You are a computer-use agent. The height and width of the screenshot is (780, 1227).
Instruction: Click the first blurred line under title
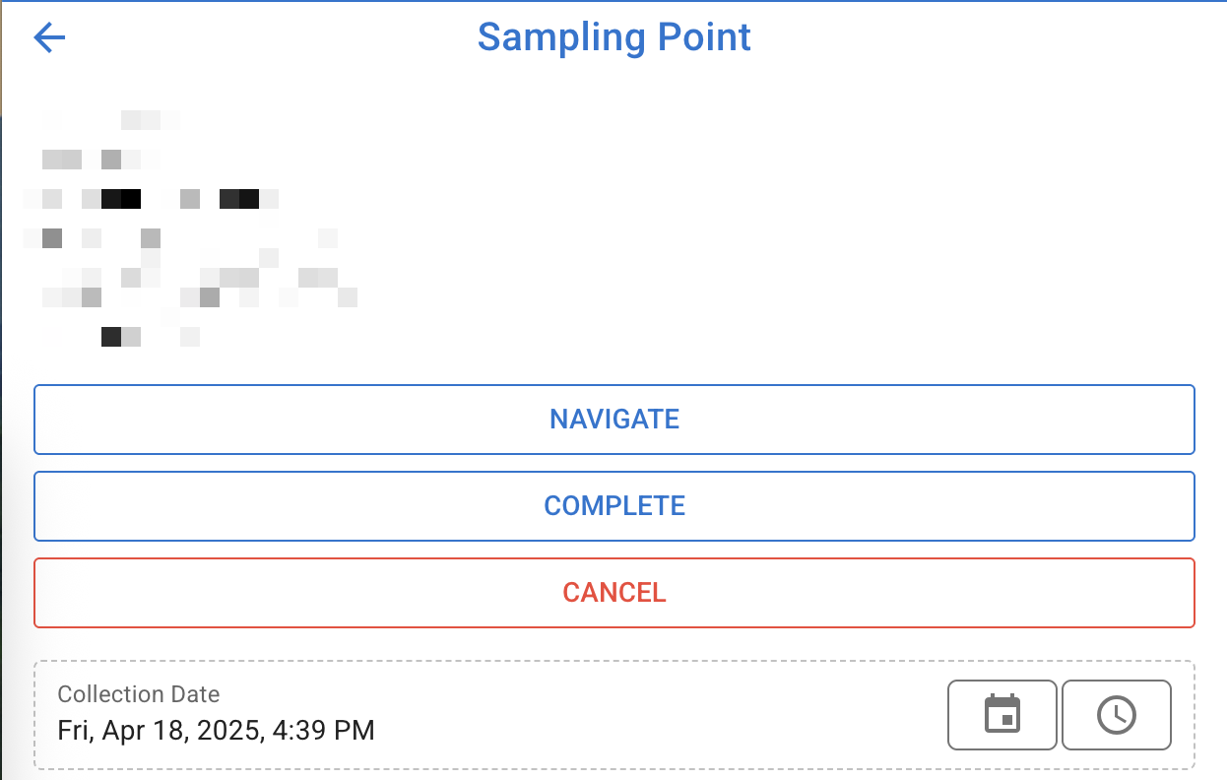(x=111, y=120)
